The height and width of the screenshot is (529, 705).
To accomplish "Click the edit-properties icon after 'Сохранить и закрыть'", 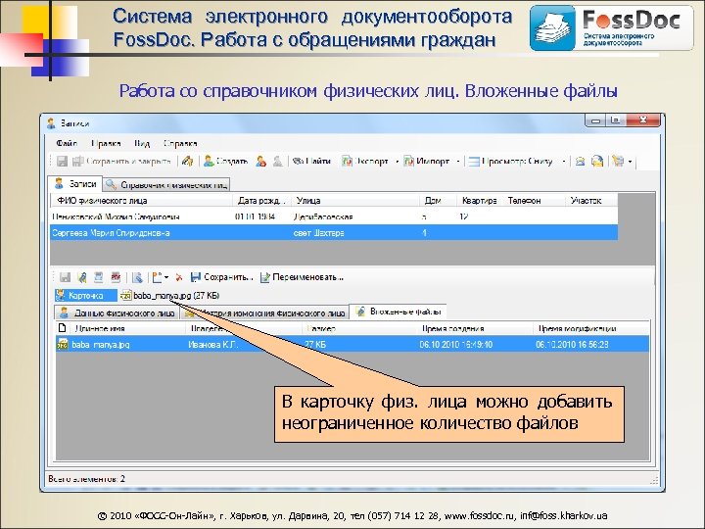I will click(x=187, y=161).
